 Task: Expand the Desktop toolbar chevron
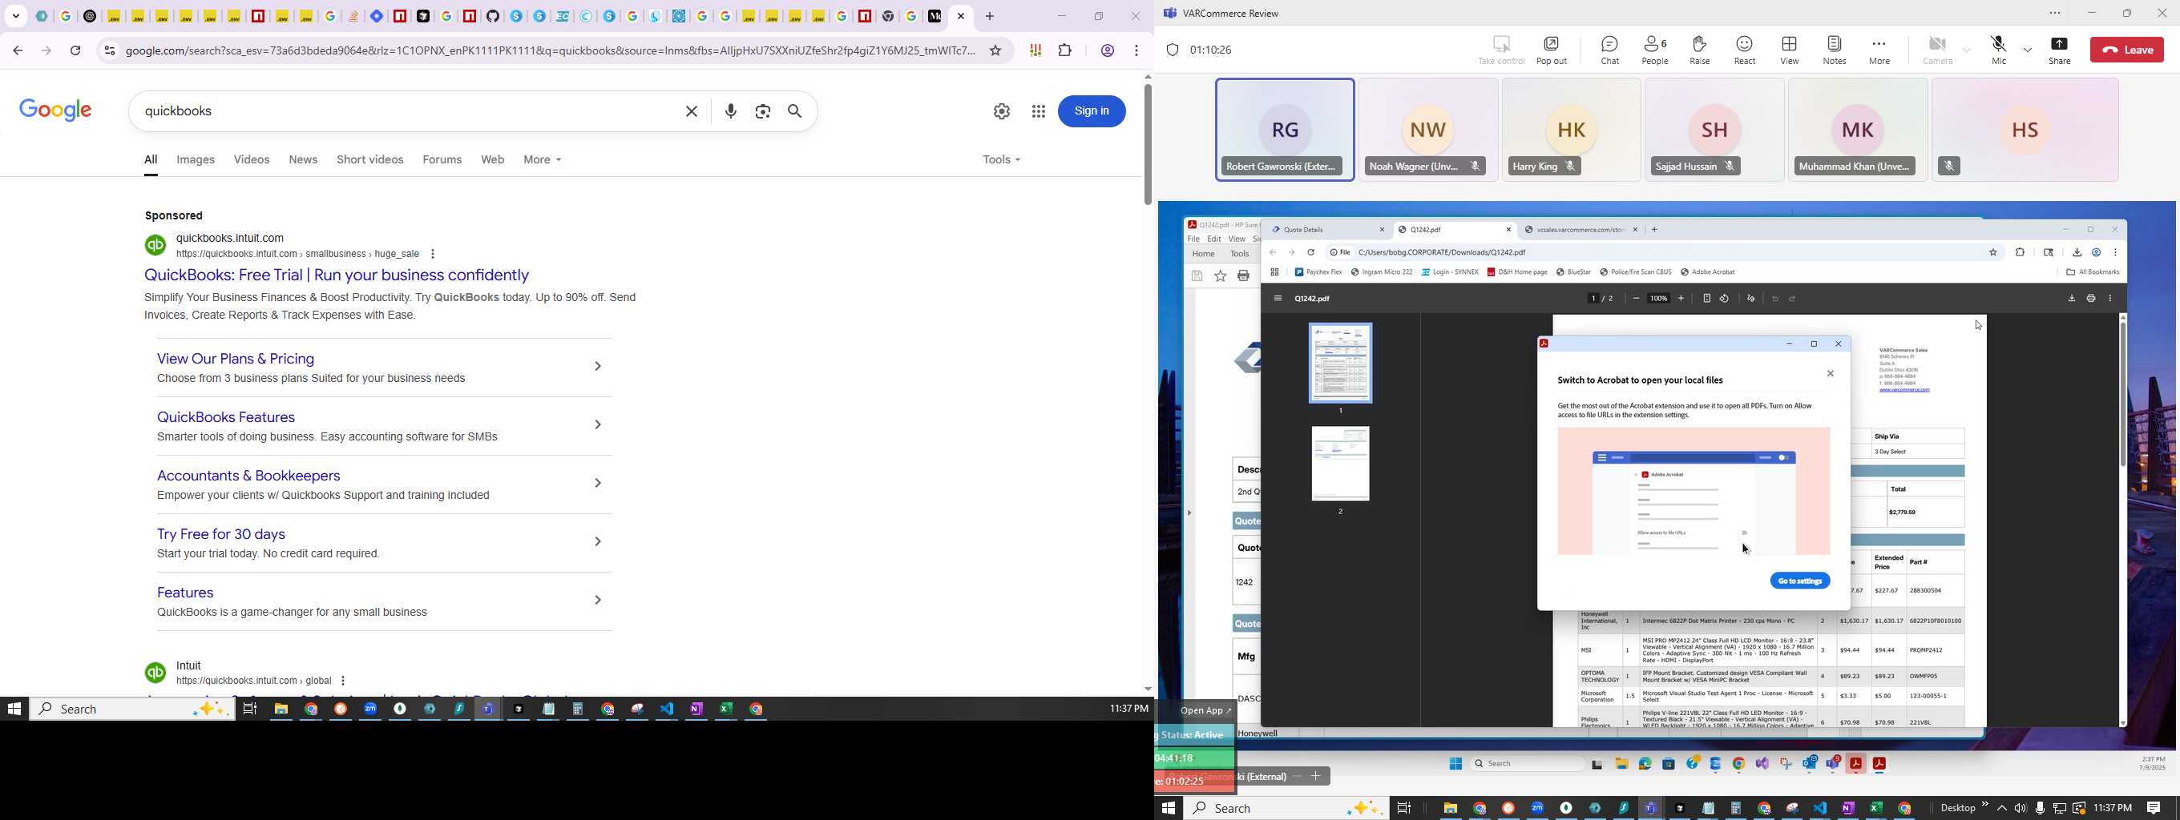1984,806
